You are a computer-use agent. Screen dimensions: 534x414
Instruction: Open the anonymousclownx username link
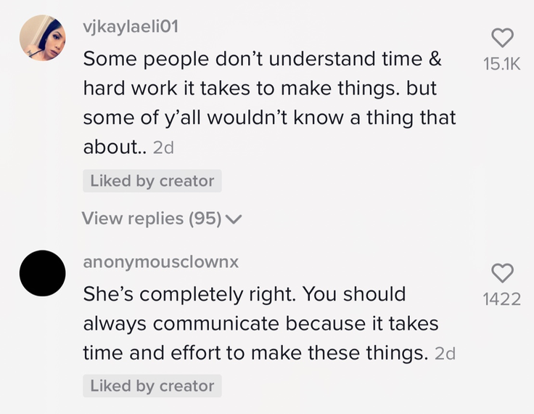(x=161, y=262)
